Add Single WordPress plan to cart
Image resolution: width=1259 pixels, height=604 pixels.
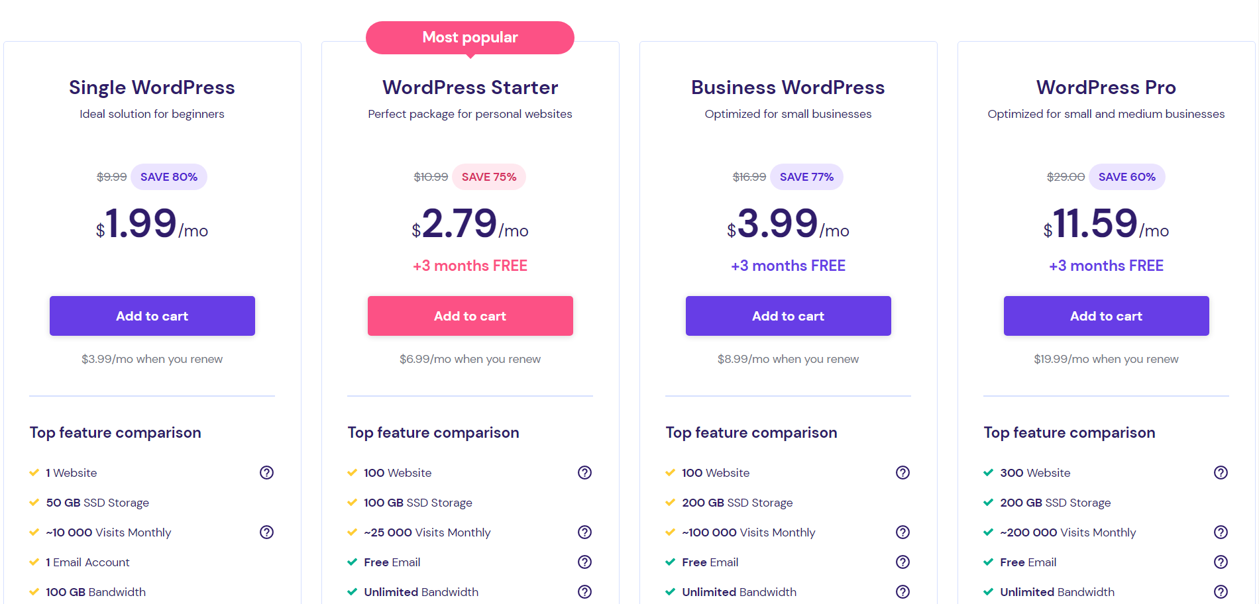pos(152,316)
